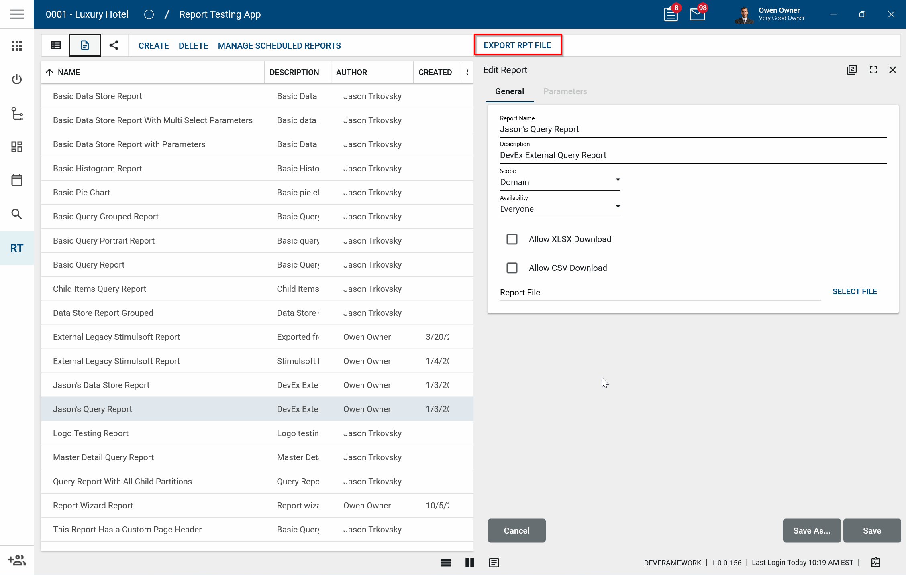The height and width of the screenshot is (575, 906).
Task: Open the Availability dropdown showing Everyone
Action: (x=560, y=209)
